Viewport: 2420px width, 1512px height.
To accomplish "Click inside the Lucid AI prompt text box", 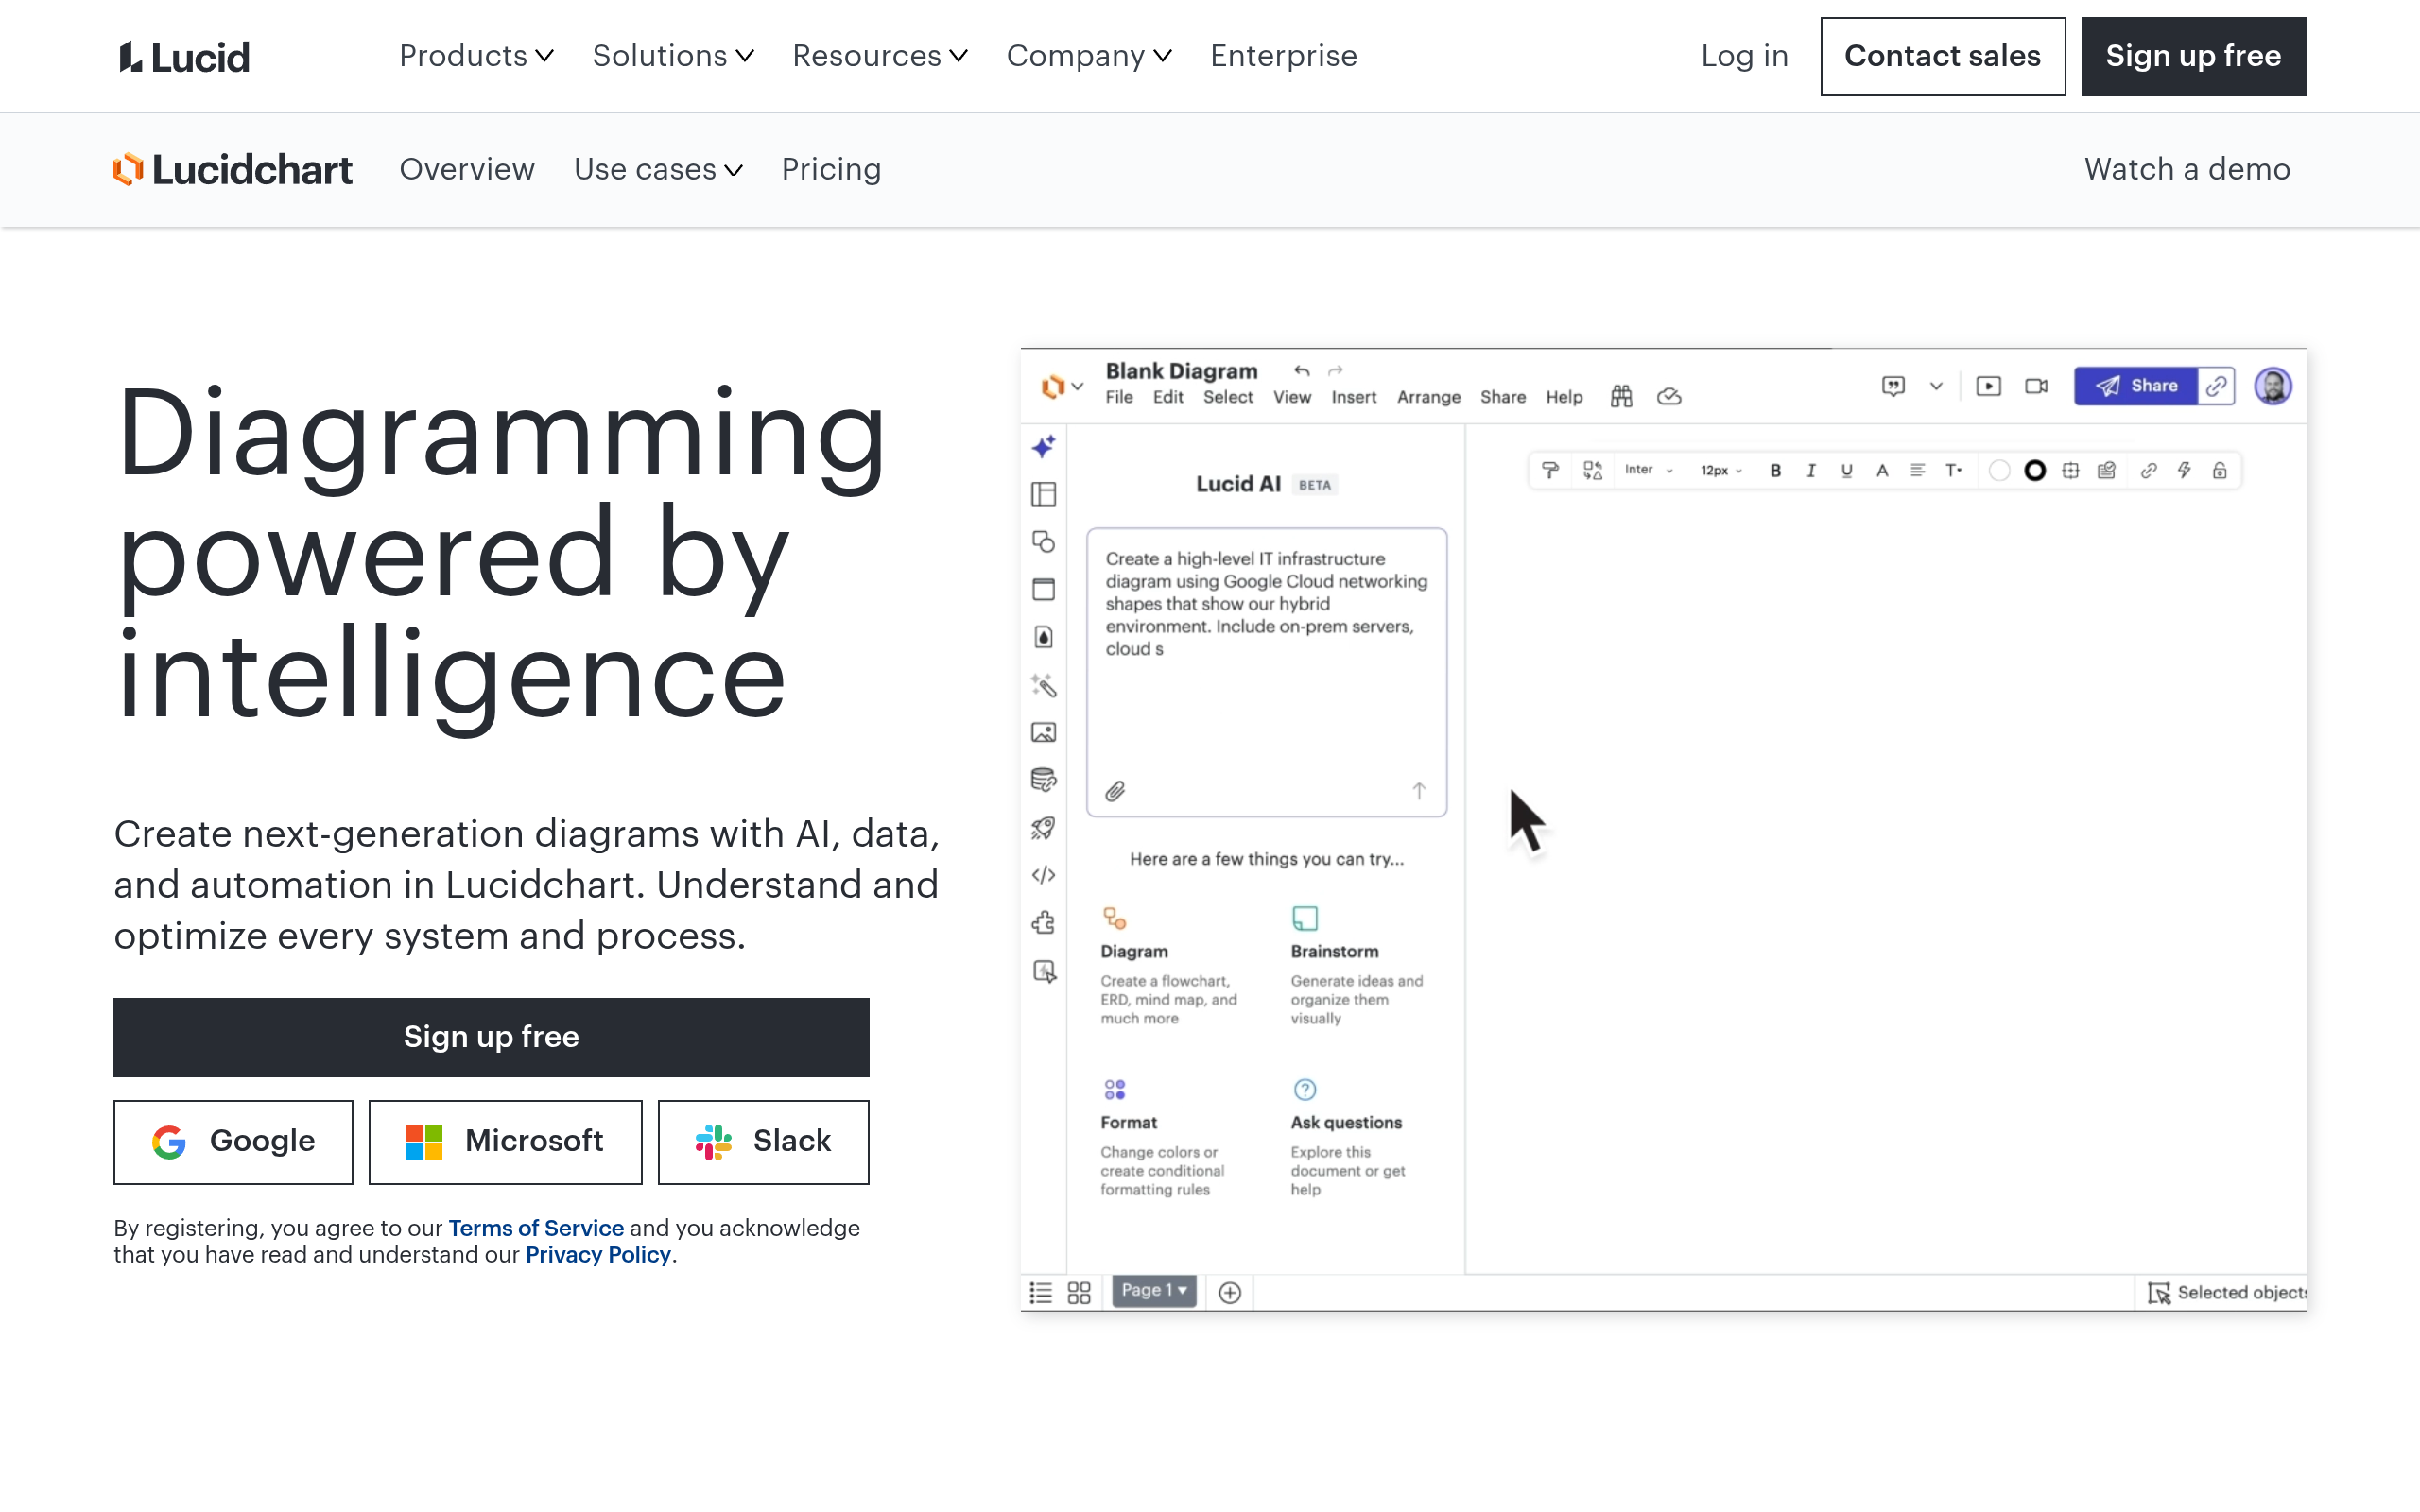I will pos(1266,672).
